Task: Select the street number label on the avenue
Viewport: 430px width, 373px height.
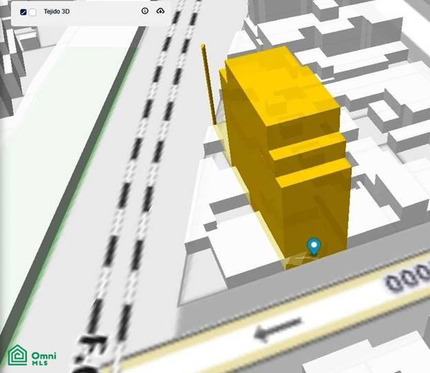Action: click(x=407, y=275)
